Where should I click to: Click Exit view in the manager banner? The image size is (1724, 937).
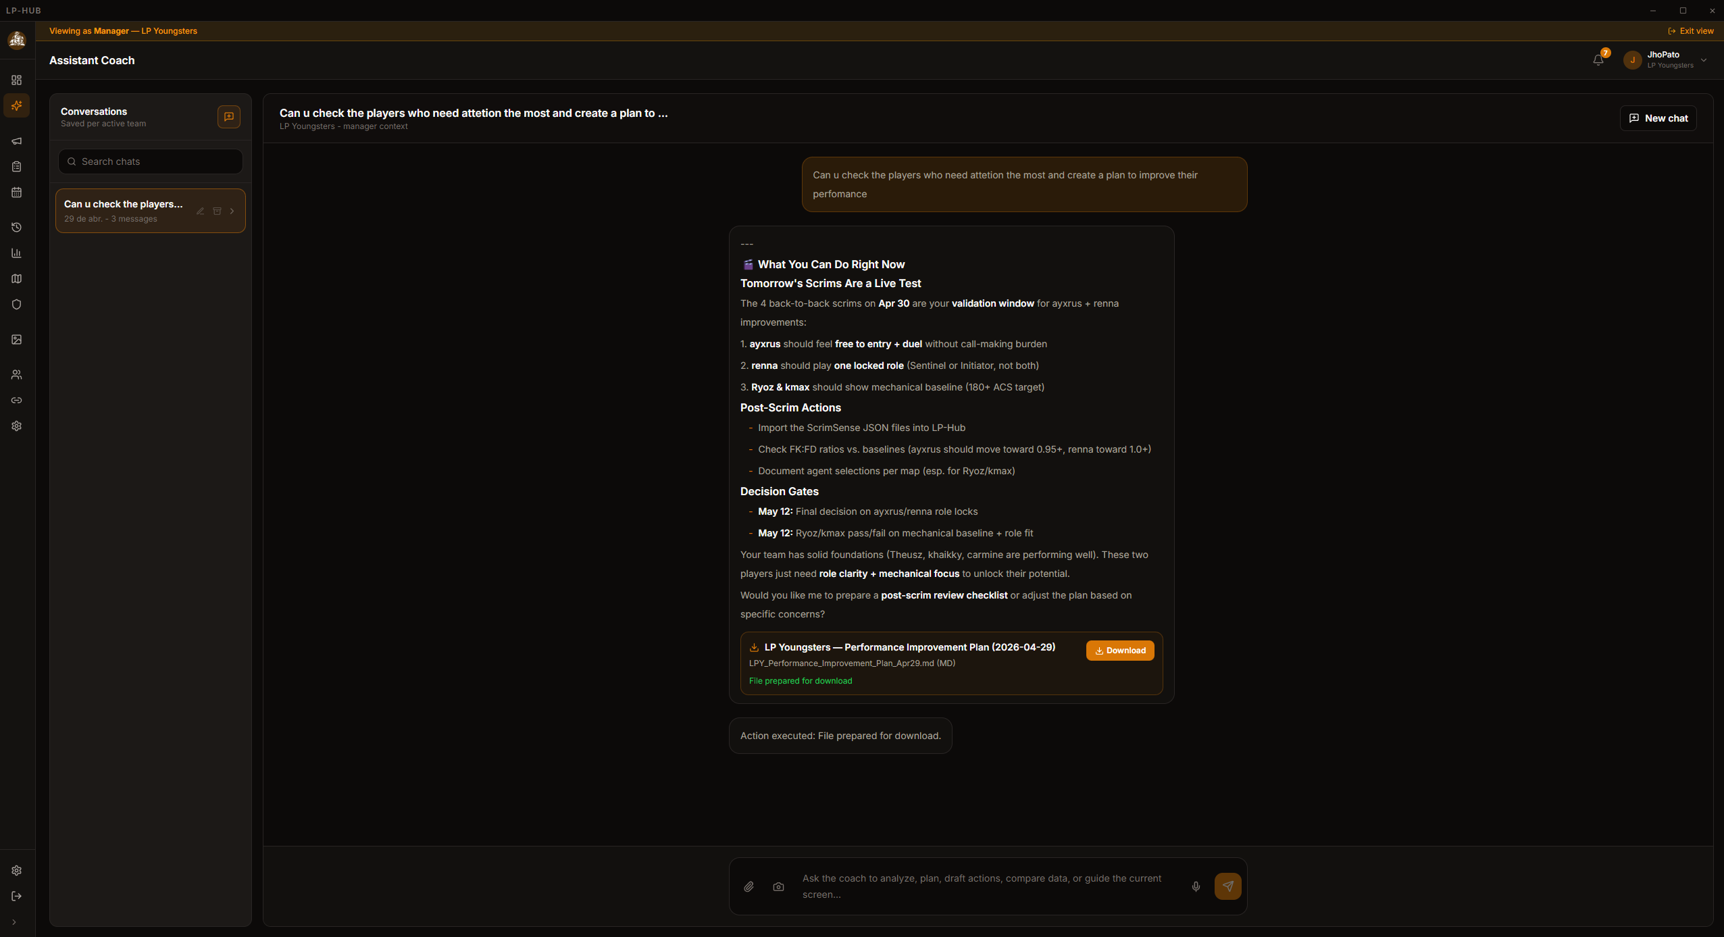coord(1691,31)
